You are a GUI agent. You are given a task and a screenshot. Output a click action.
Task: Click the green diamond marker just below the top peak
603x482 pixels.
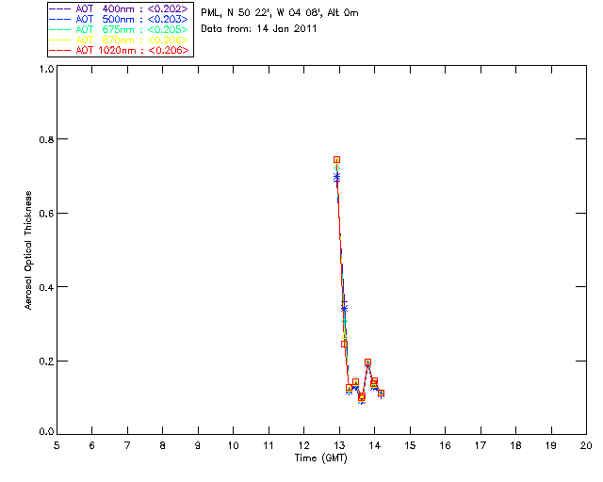pos(337,169)
